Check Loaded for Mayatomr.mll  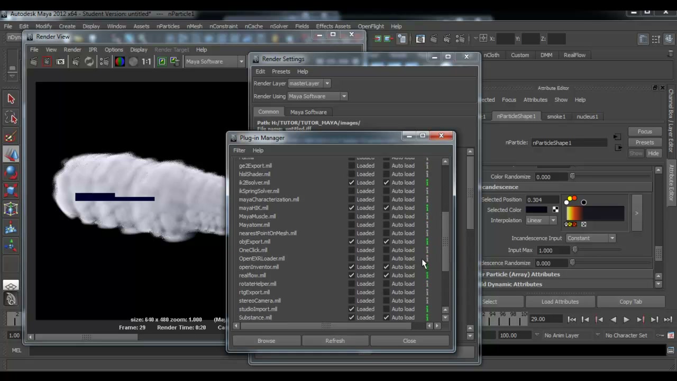click(x=352, y=225)
